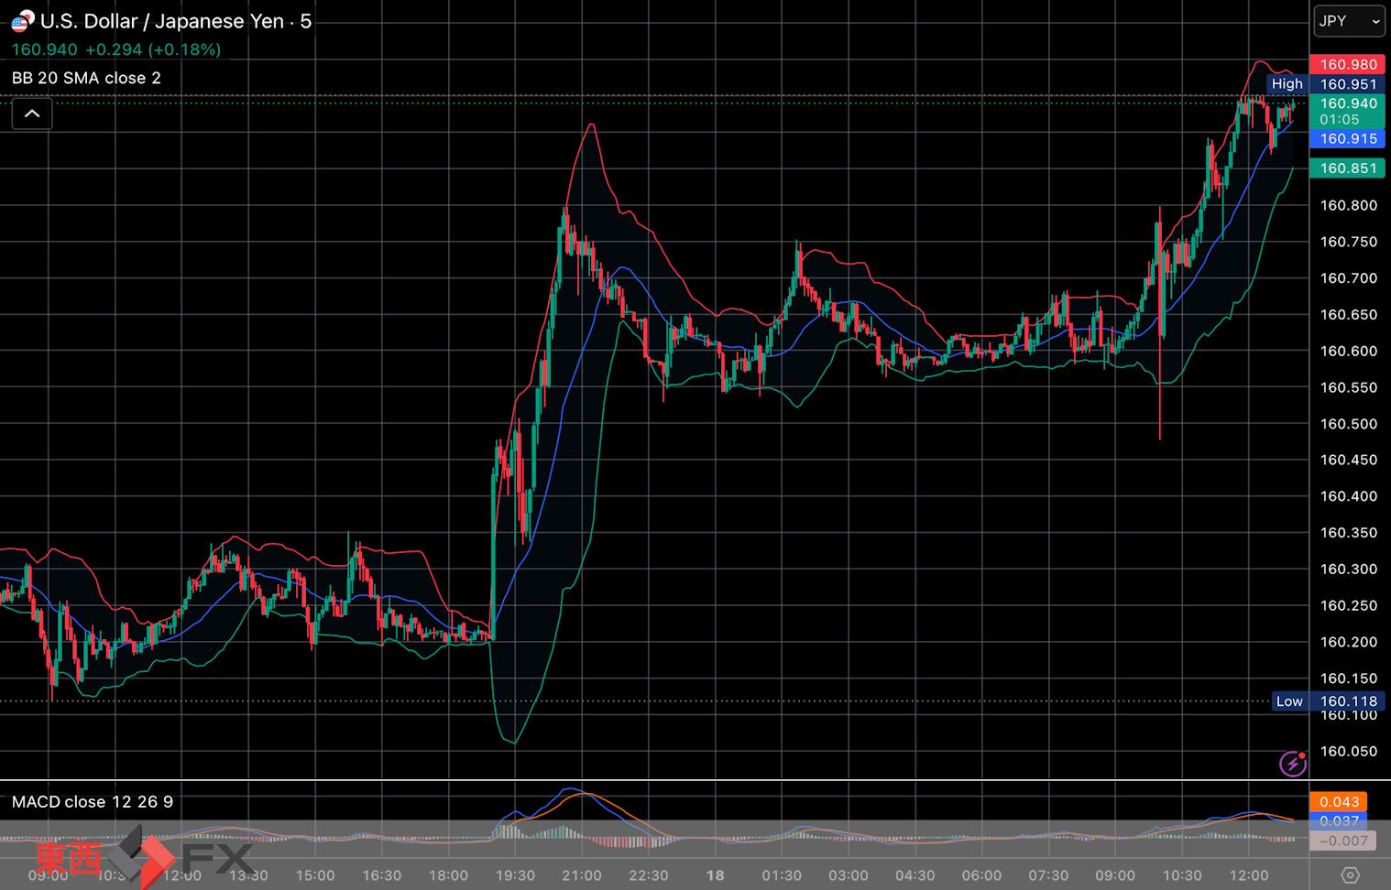The image size is (1391, 890).
Task: Click the 160.500 price scale label
Action: click(x=1348, y=424)
